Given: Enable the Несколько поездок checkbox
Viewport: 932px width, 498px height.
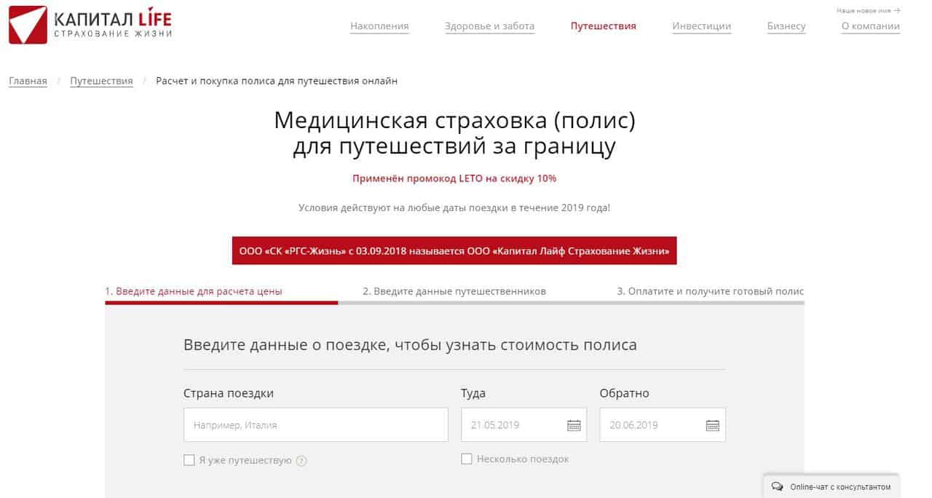Looking at the screenshot, I should click(467, 459).
